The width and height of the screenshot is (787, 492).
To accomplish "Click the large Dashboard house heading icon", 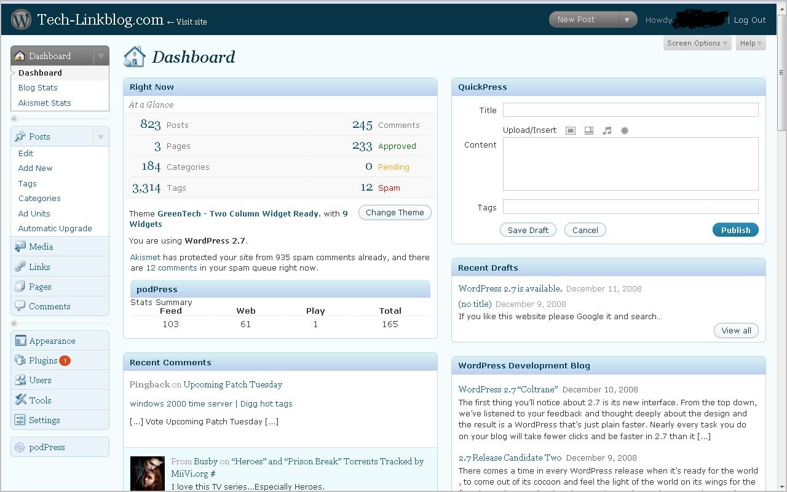I will (x=134, y=57).
